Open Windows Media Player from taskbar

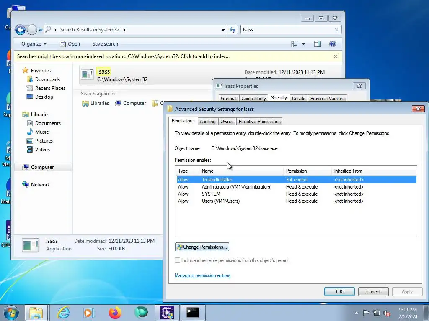(89, 313)
